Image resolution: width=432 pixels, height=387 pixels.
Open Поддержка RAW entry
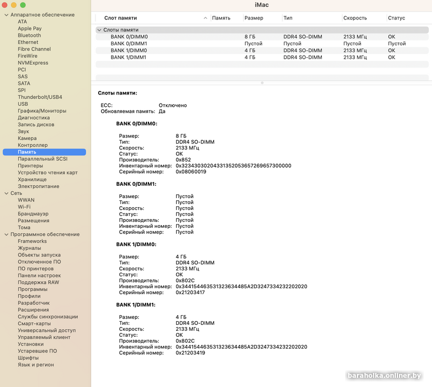[38, 282]
